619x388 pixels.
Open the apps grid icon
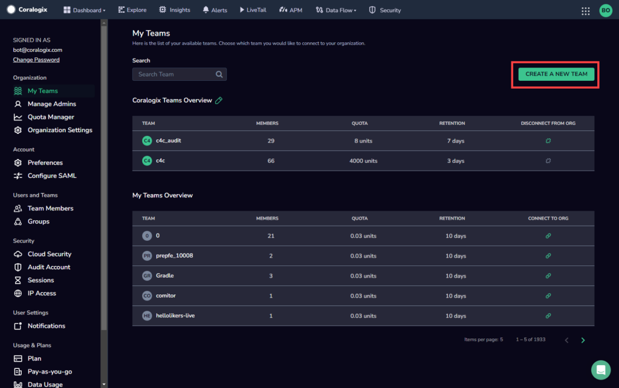pyautogui.click(x=585, y=11)
